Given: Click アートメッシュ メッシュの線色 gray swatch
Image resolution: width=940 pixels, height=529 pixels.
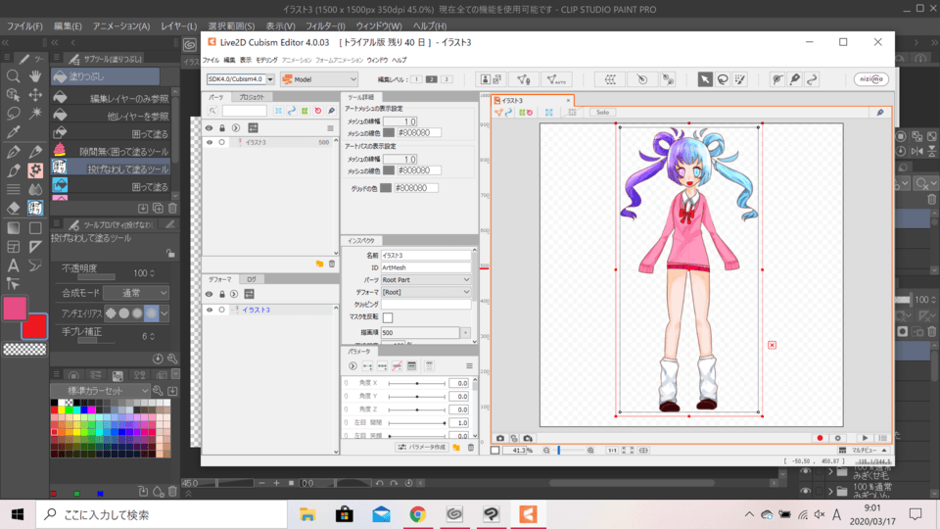Looking at the screenshot, I should 389,132.
